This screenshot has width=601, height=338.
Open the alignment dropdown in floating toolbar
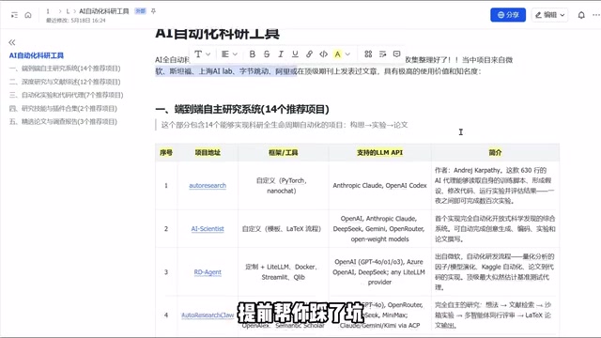(x=229, y=54)
